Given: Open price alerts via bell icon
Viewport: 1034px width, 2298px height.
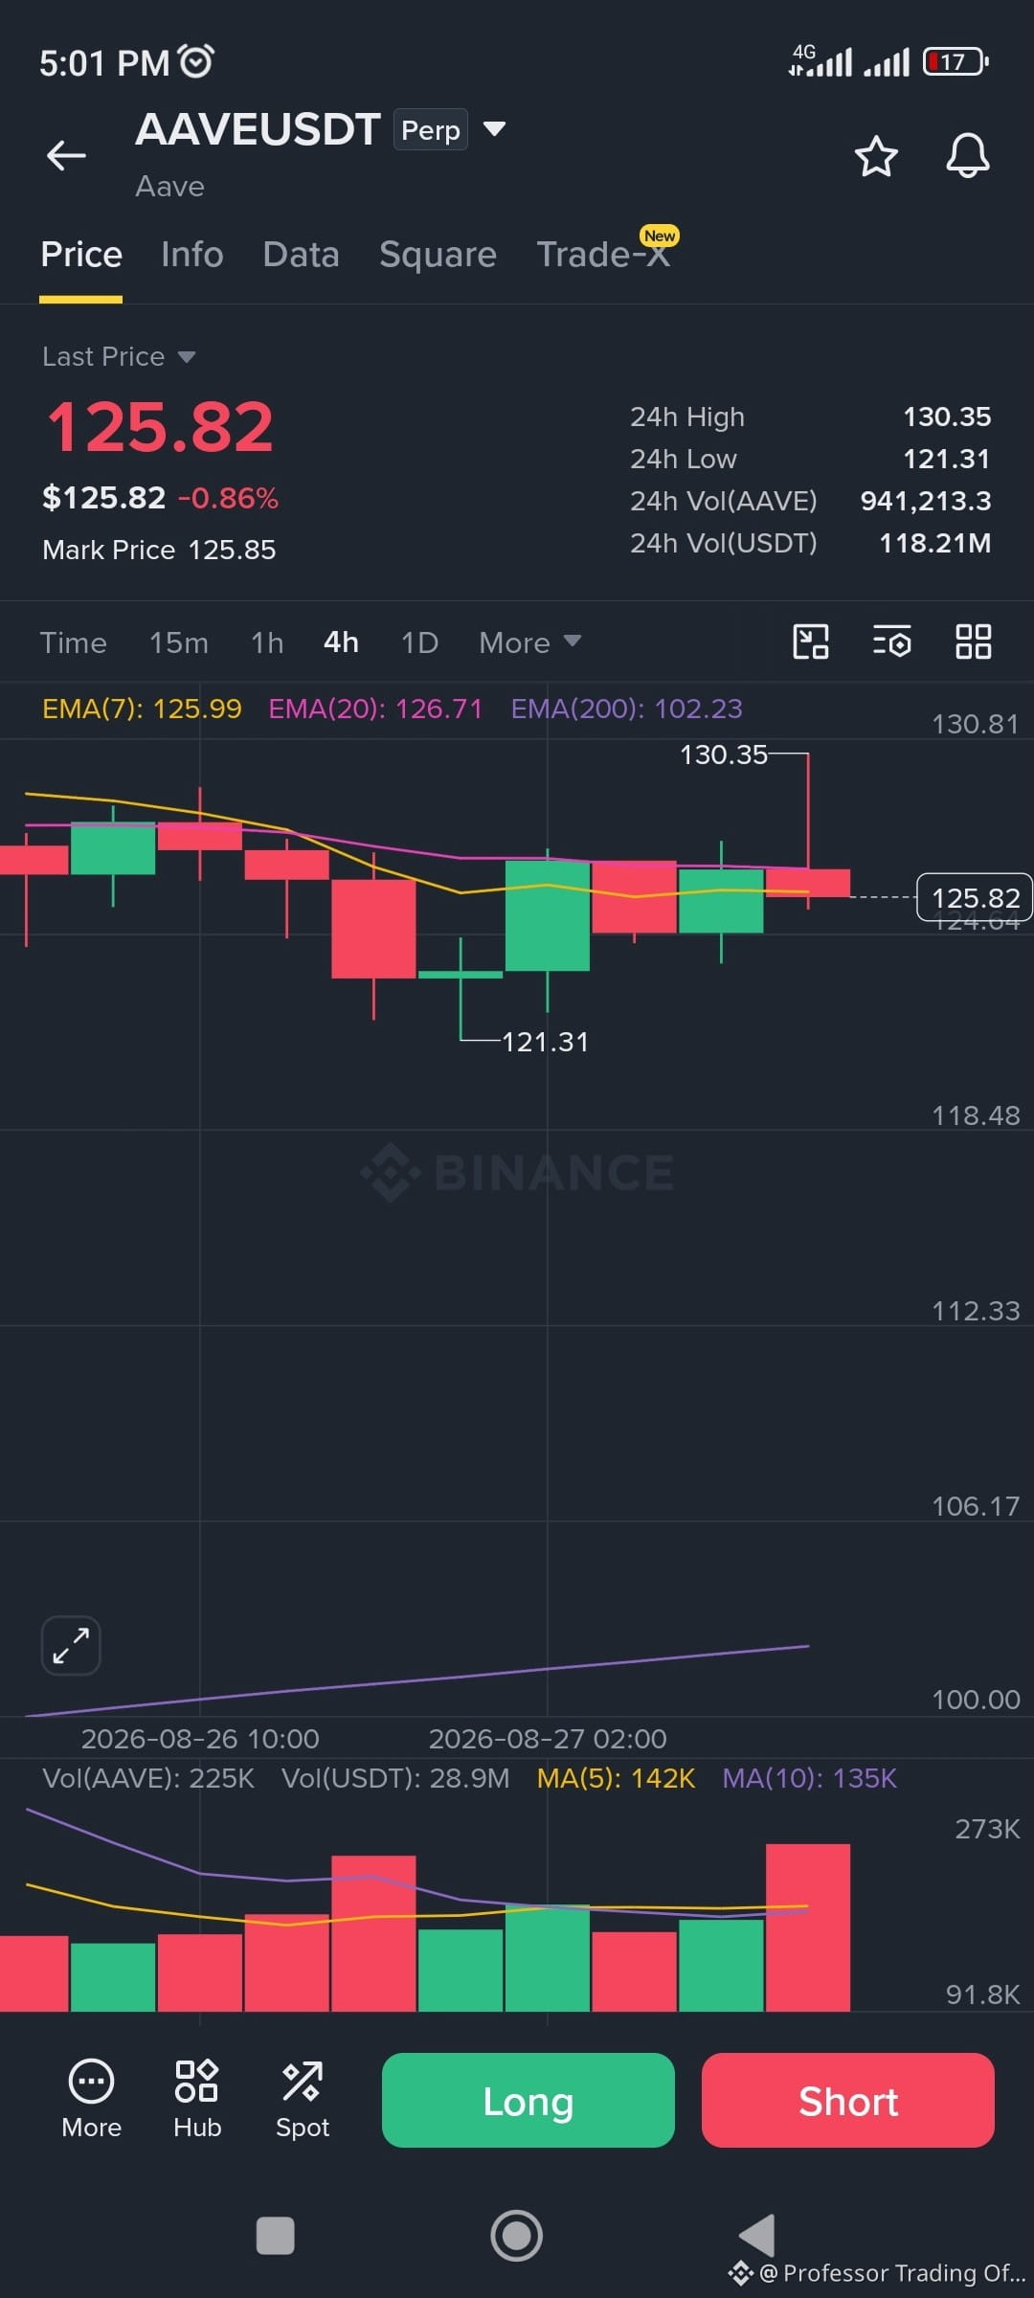Looking at the screenshot, I should (968, 155).
